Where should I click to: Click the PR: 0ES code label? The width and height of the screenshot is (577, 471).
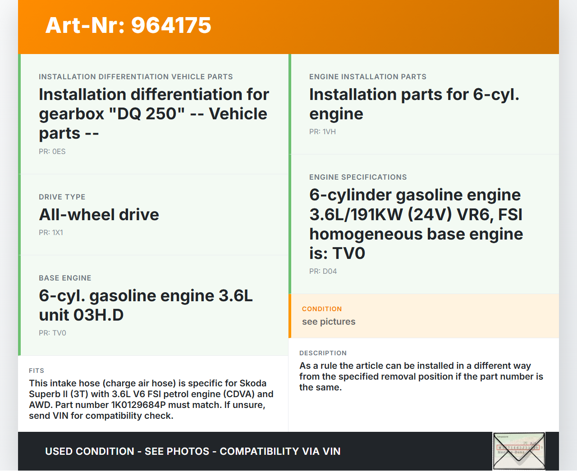coord(52,152)
